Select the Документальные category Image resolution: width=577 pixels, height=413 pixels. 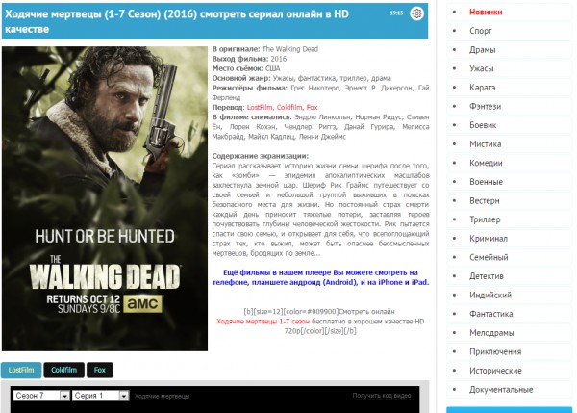tap(501, 390)
